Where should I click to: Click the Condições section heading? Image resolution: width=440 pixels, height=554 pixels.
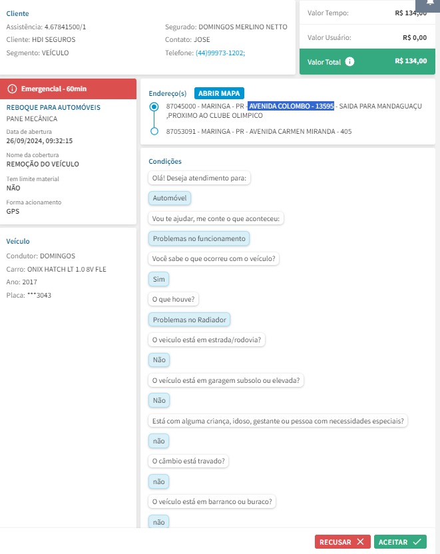pyautogui.click(x=165, y=161)
